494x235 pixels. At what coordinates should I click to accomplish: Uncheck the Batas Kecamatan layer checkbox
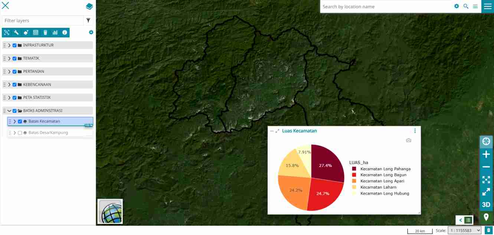(20, 121)
